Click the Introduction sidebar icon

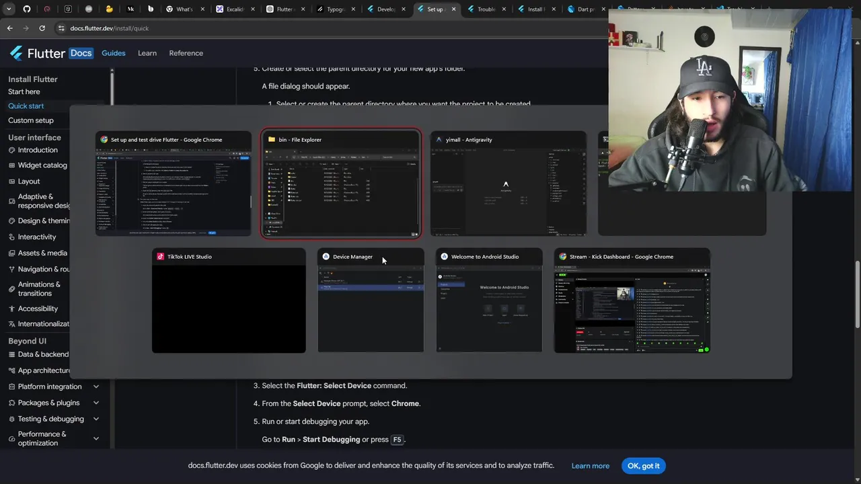11,150
